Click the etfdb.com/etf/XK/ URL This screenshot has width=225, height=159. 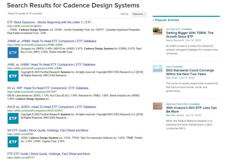(20, 134)
